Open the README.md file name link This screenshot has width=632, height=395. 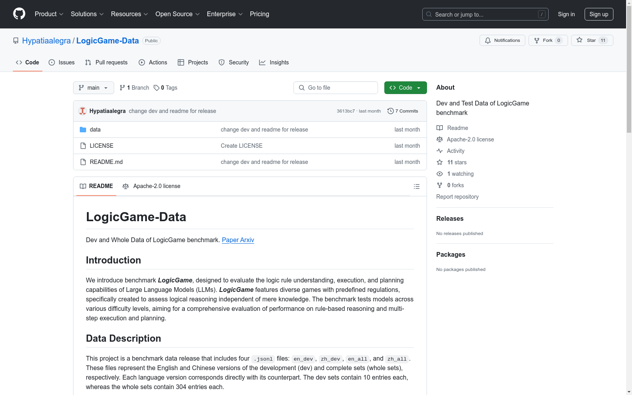106,162
